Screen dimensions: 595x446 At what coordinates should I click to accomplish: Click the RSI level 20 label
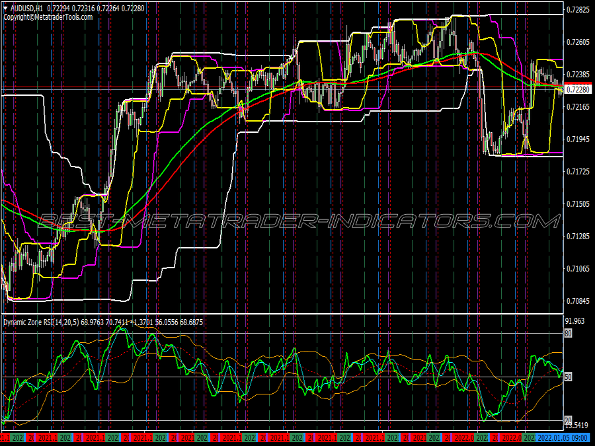pyautogui.click(x=568, y=420)
